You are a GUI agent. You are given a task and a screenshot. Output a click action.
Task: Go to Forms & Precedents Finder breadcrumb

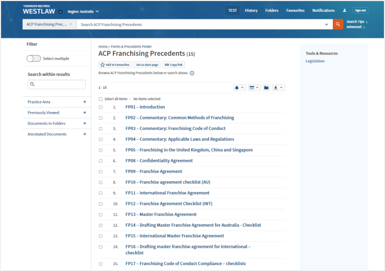[x=131, y=47]
